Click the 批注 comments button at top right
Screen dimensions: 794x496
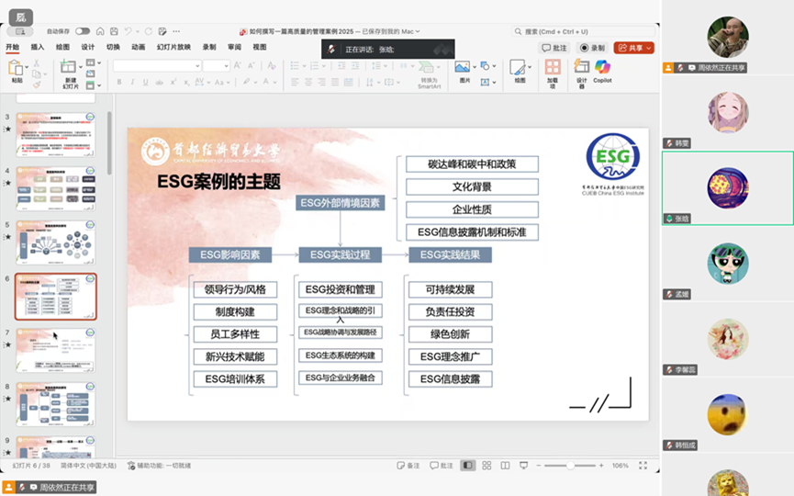click(554, 48)
